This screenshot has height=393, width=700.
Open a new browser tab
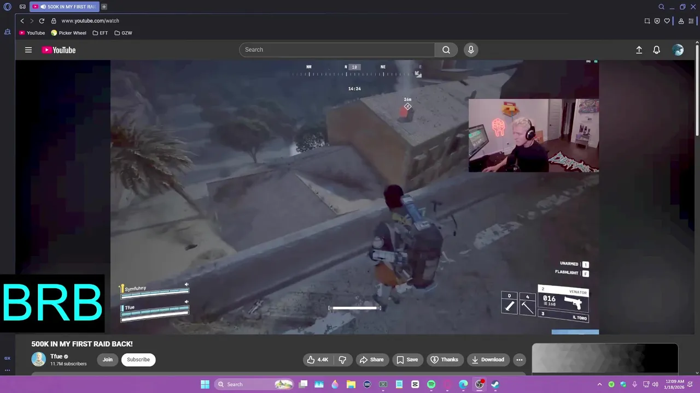point(104,7)
